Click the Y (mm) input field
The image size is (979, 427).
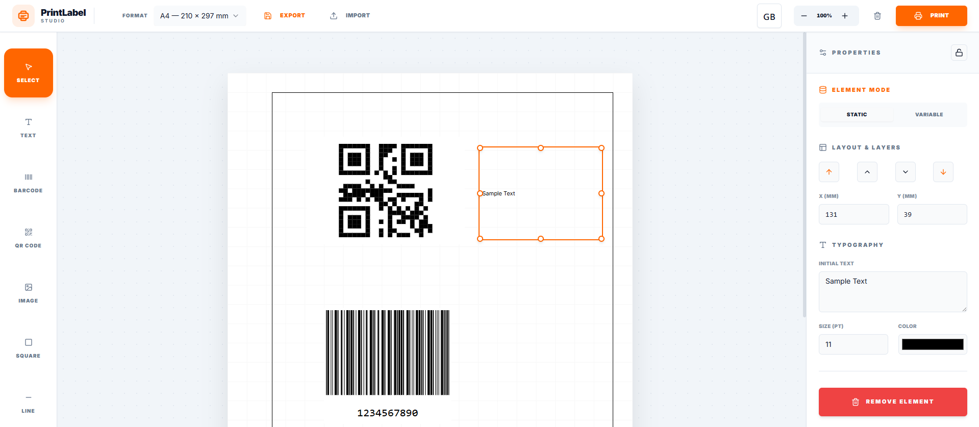(932, 214)
